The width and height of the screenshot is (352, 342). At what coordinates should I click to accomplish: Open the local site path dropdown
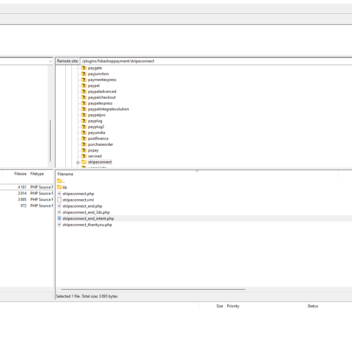point(50,61)
